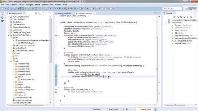The height and width of the screenshot is (111, 198).
Task: Open Package Explorer view menu triangle
Action: point(43,13)
